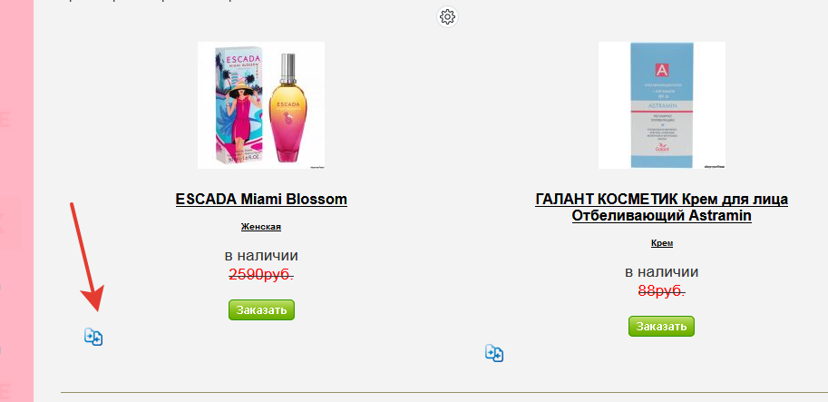
Task: Click the copy icon under ESCADA product
Action: 93,337
